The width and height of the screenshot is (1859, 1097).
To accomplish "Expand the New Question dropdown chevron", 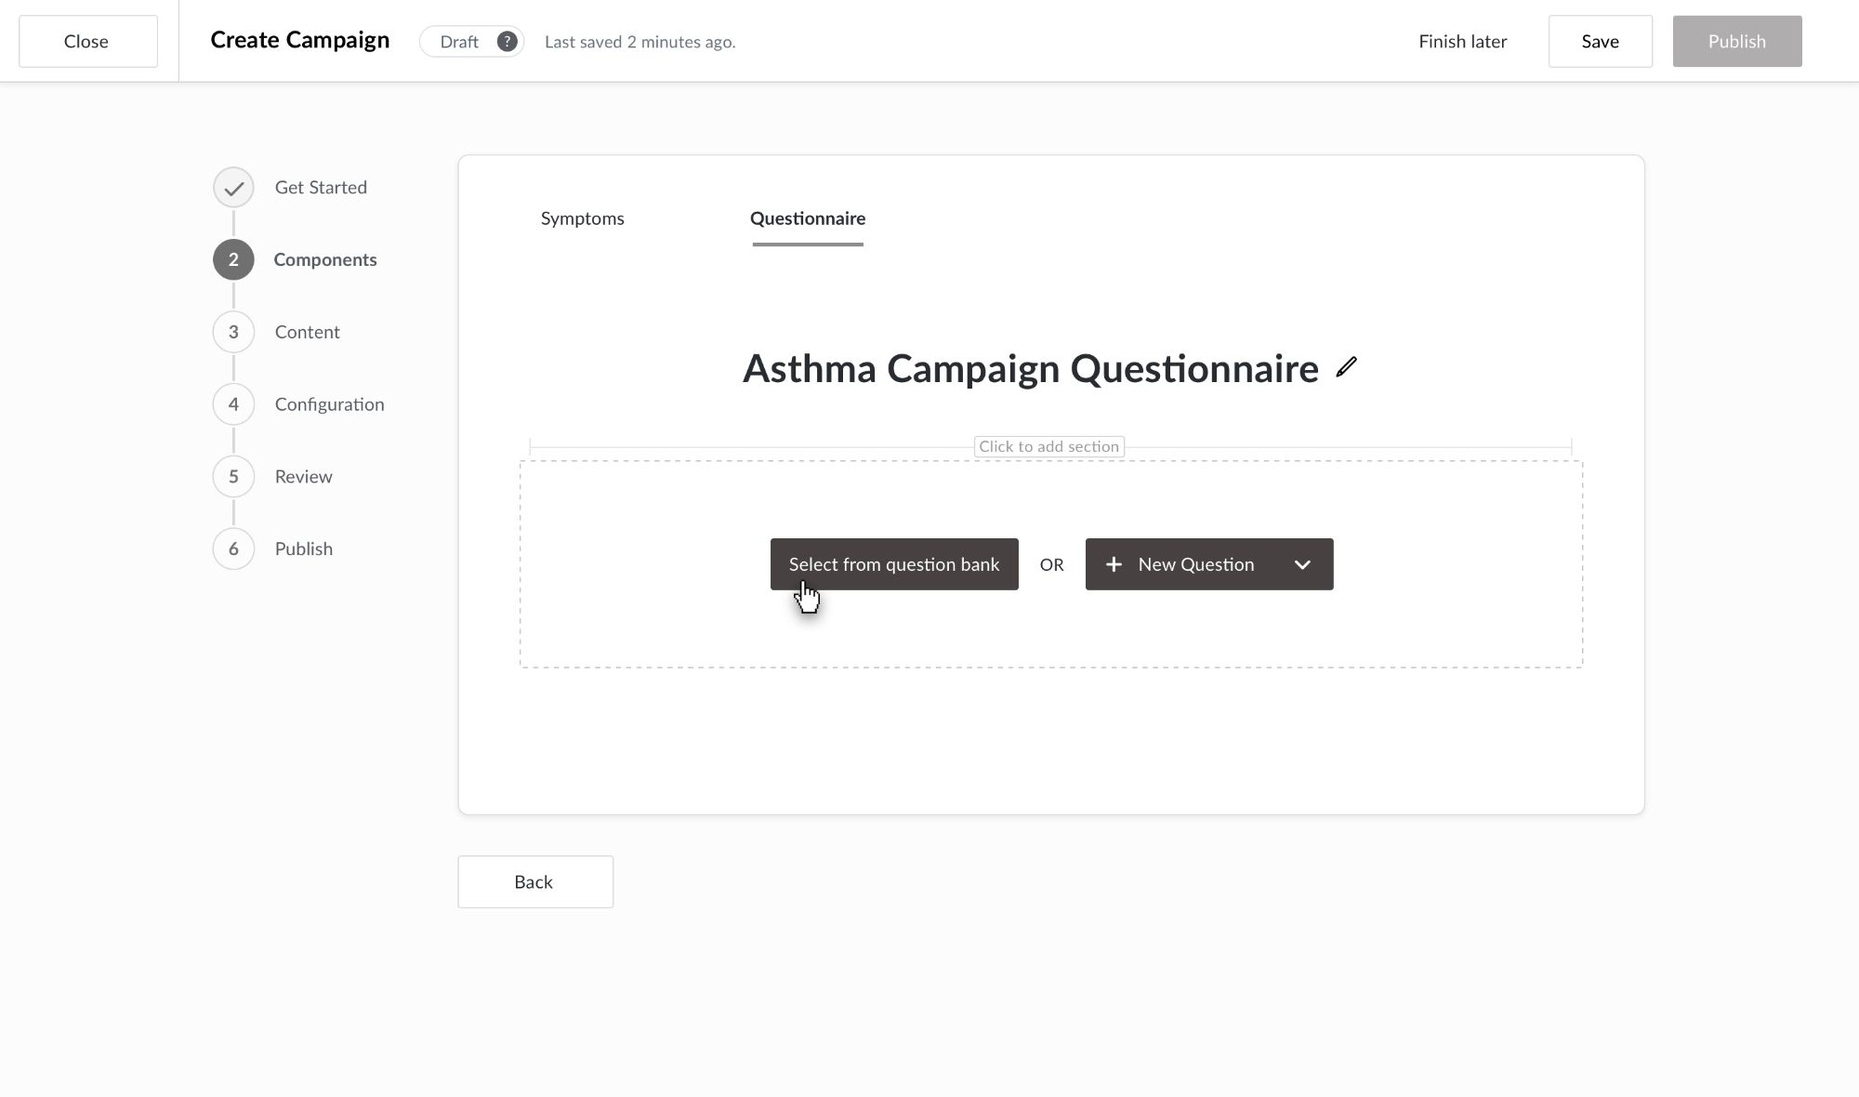I will 1302,564.
